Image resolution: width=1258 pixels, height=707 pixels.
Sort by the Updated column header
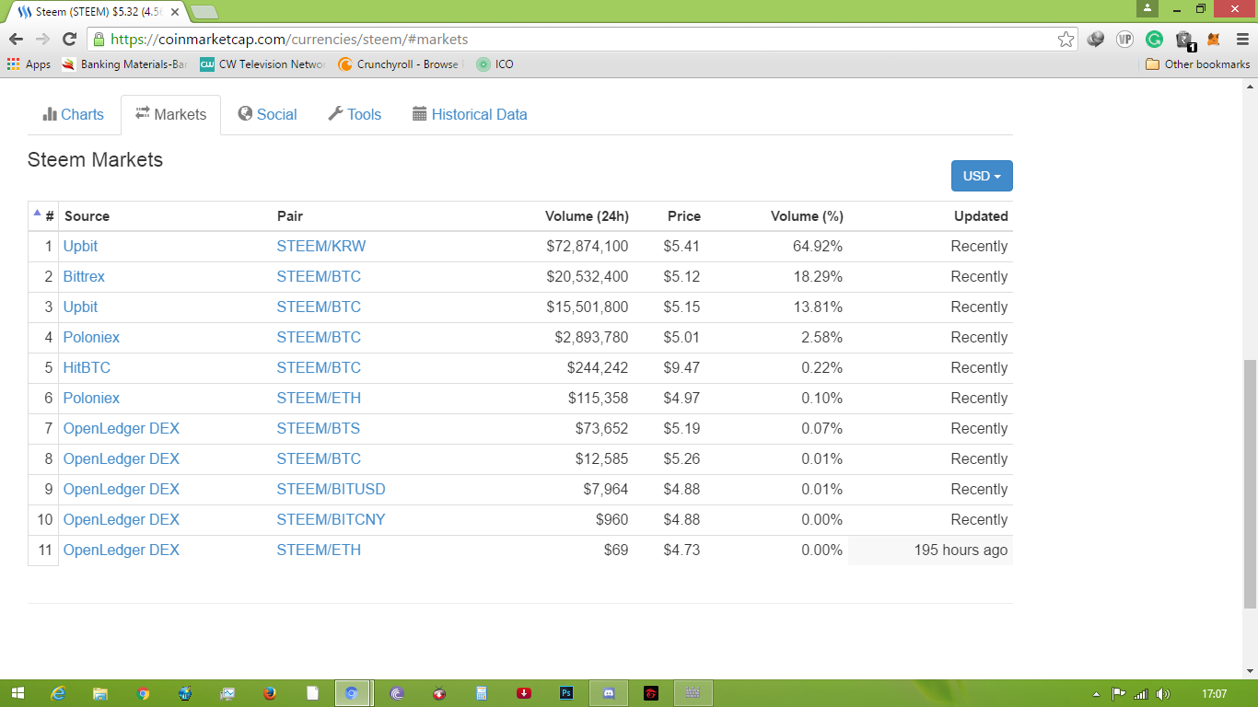(981, 216)
